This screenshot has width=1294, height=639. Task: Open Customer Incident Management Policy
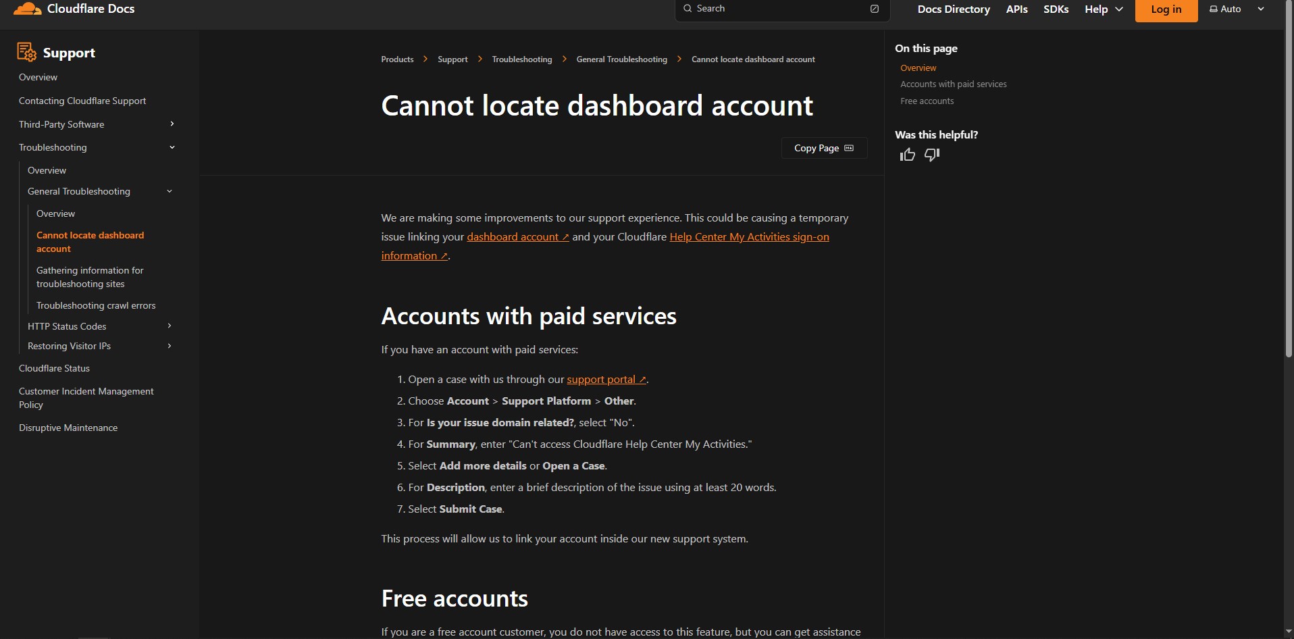click(x=86, y=398)
